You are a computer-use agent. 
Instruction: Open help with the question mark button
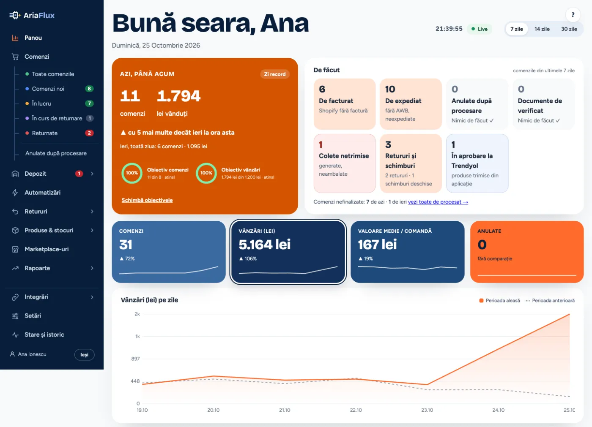tap(573, 15)
